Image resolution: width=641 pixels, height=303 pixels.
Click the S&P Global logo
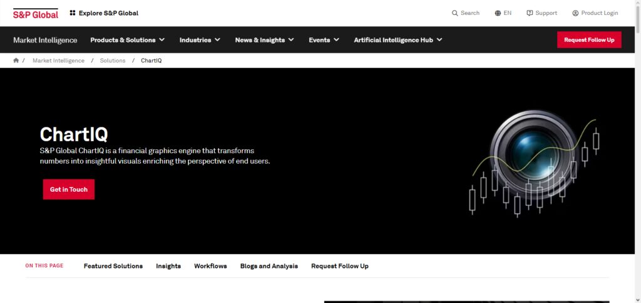pos(36,14)
